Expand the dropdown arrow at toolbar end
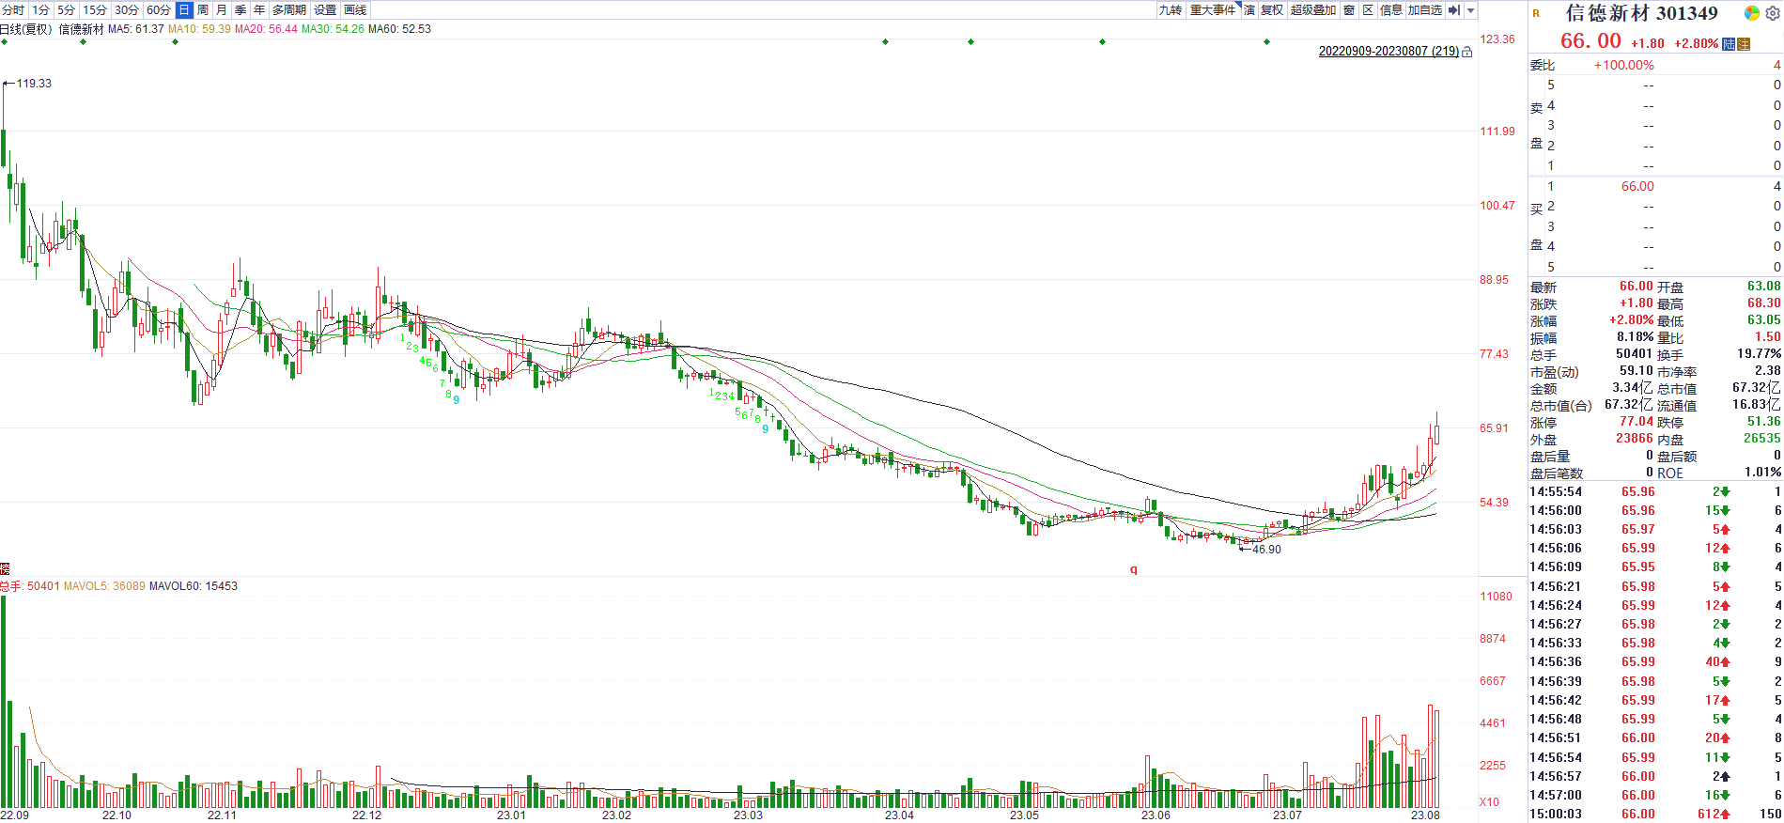Screen dimensions: 1784x823 [1471, 10]
